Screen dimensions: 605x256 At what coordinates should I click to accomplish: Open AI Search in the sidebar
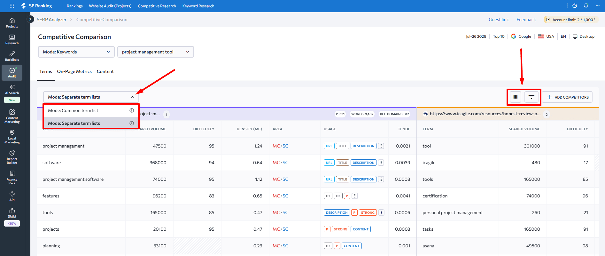point(12,90)
